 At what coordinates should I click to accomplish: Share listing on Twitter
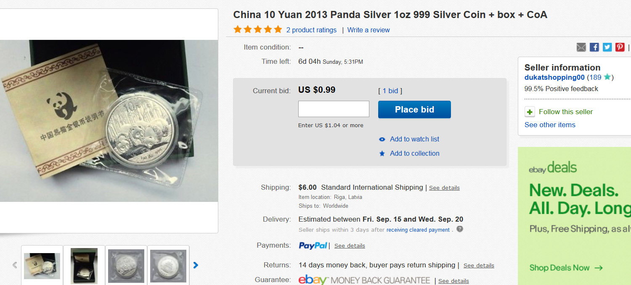point(607,47)
